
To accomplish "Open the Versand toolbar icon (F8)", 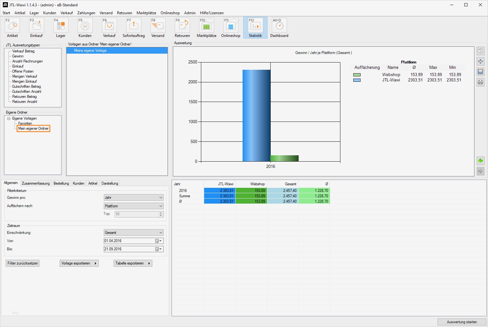I will (158, 25).
